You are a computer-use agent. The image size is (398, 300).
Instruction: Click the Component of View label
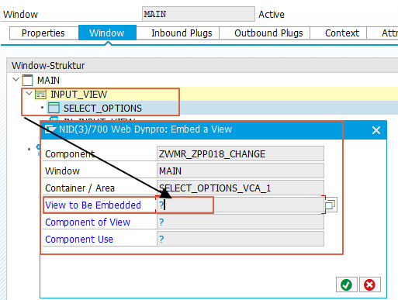tap(88, 222)
